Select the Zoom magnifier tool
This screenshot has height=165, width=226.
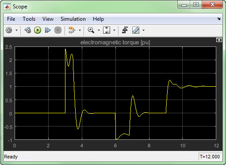click(91, 30)
